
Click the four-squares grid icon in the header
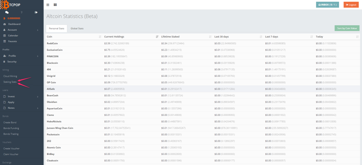tap(55, 5)
